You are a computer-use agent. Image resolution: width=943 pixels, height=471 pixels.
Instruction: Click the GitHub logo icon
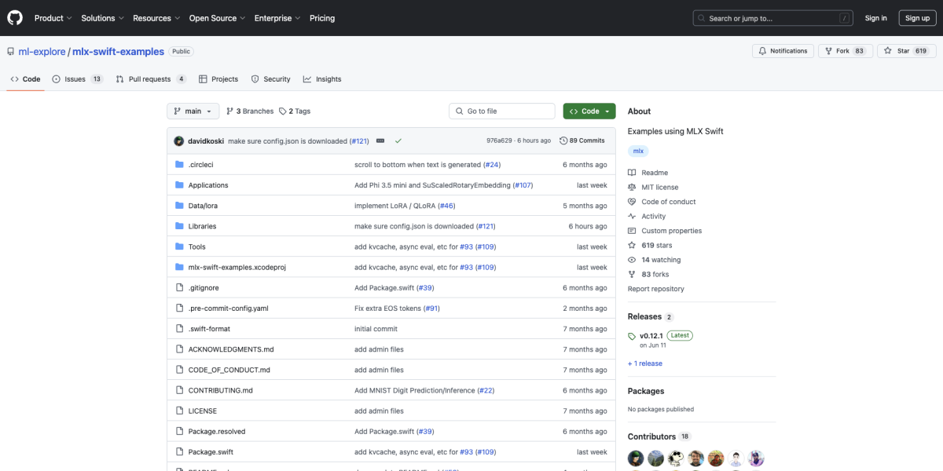tap(16, 18)
